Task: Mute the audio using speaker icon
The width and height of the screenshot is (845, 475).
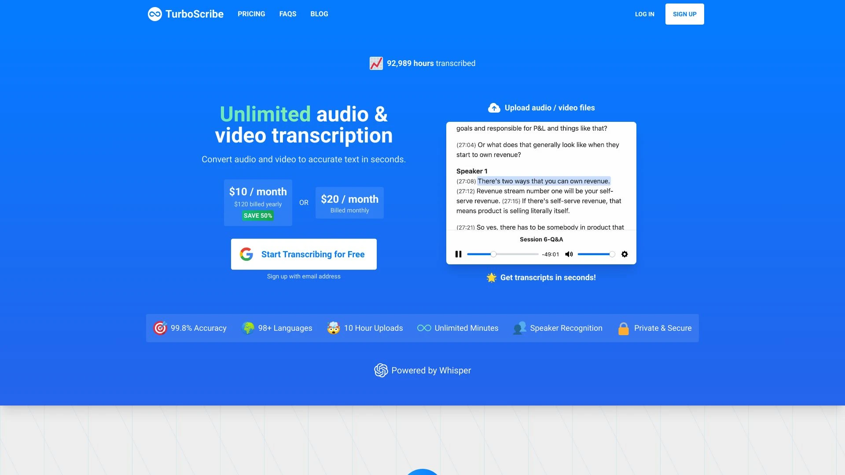Action: point(569,254)
